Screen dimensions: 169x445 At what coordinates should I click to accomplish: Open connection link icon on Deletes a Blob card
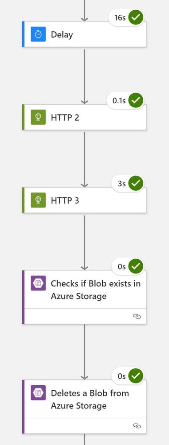[x=137, y=426]
